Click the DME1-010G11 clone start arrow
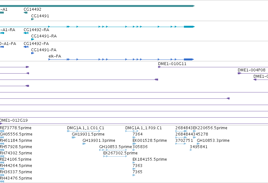 [x=159, y=67]
